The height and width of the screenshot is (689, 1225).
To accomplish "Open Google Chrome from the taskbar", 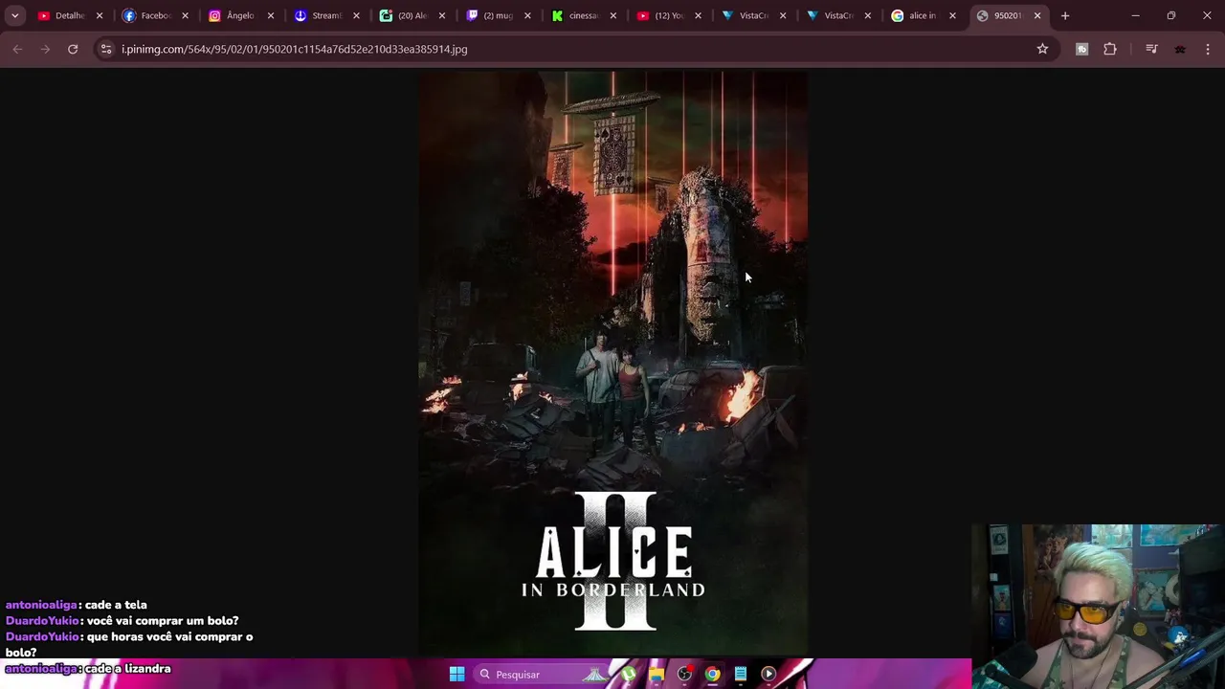I will [x=712, y=675].
